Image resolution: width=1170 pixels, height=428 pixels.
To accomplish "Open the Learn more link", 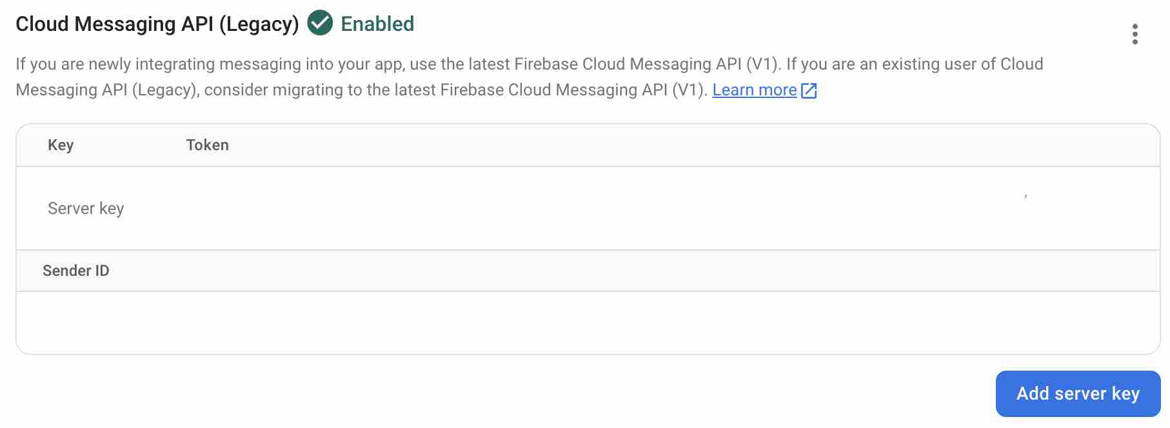I will [755, 90].
